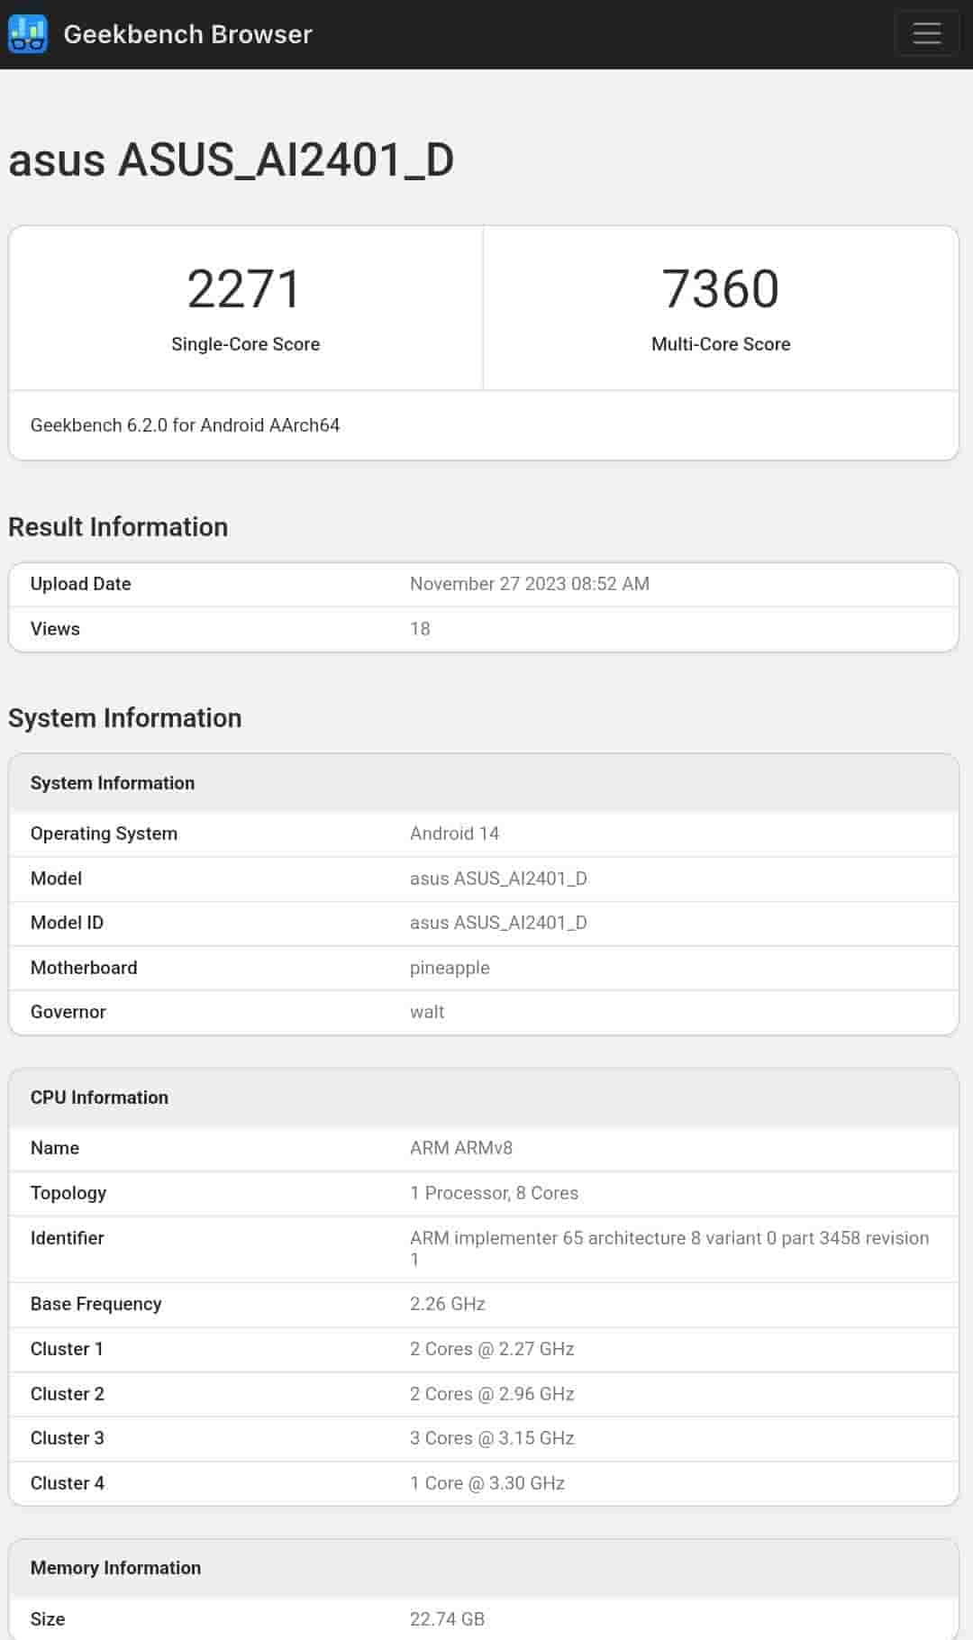Click the Views row showing 18
Image resolution: width=973 pixels, height=1640 pixels.
[420, 629]
